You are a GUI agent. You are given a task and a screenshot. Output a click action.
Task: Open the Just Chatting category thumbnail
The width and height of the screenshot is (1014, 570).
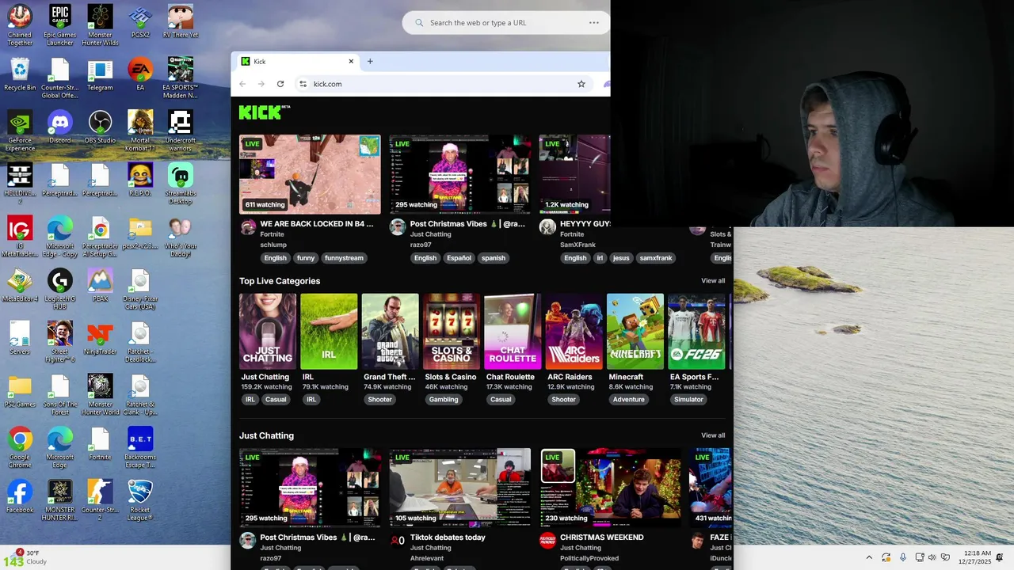click(268, 331)
